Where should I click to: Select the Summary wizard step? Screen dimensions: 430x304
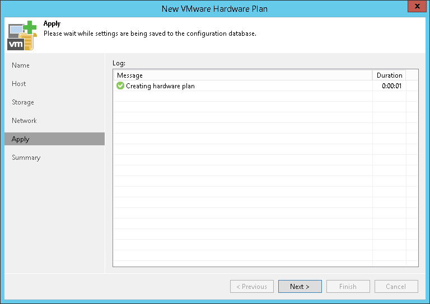pyautogui.click(x=26, y=158)
